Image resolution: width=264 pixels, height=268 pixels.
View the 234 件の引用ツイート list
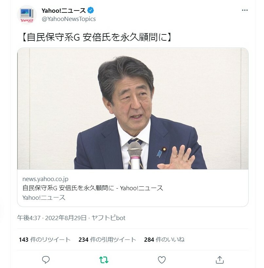107,239
